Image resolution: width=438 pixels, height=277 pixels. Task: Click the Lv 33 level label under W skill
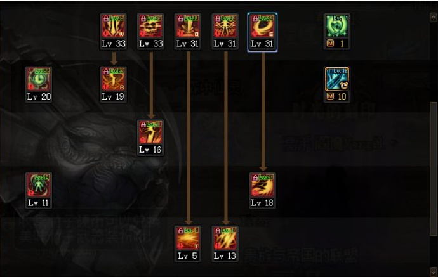[114, 44]
